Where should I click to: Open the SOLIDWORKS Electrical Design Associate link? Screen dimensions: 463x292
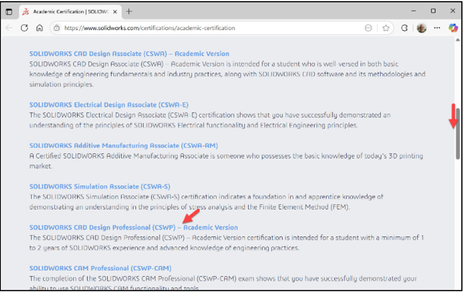(x=109, y=105)
